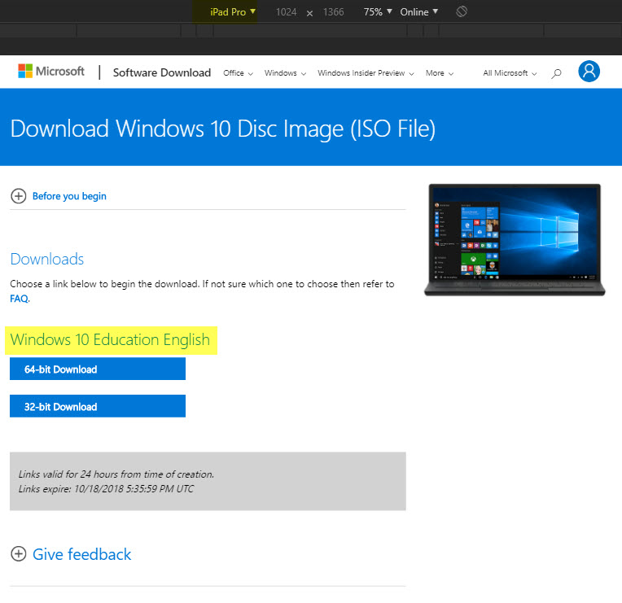Open the Online throttling dropdown
The height and width of the screenshot is (603, 622).
coord(419,12)
